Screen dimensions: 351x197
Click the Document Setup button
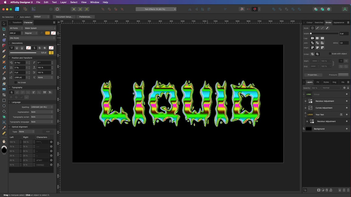64,17
